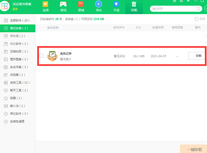Open the 净化 fan icon section
Image resolution: width=207 pixels, height=153 pixels.
click(x=99, y=7)
